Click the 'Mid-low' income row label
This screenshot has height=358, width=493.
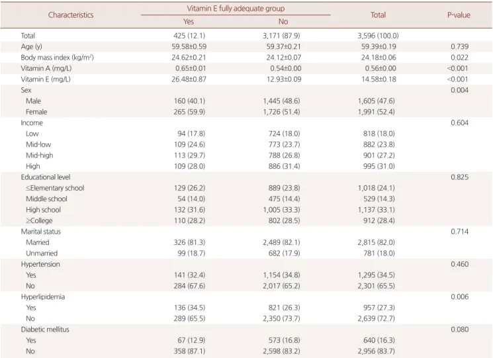pyautogui.click(x=38, y=144)
